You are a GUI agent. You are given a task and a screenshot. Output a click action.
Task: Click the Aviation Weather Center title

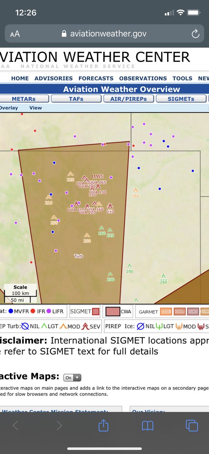click(x=95, y=57)
